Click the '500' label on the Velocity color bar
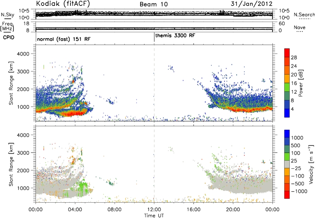The width and height of the screenshot is (315, 218). click(x=296, y=145)
